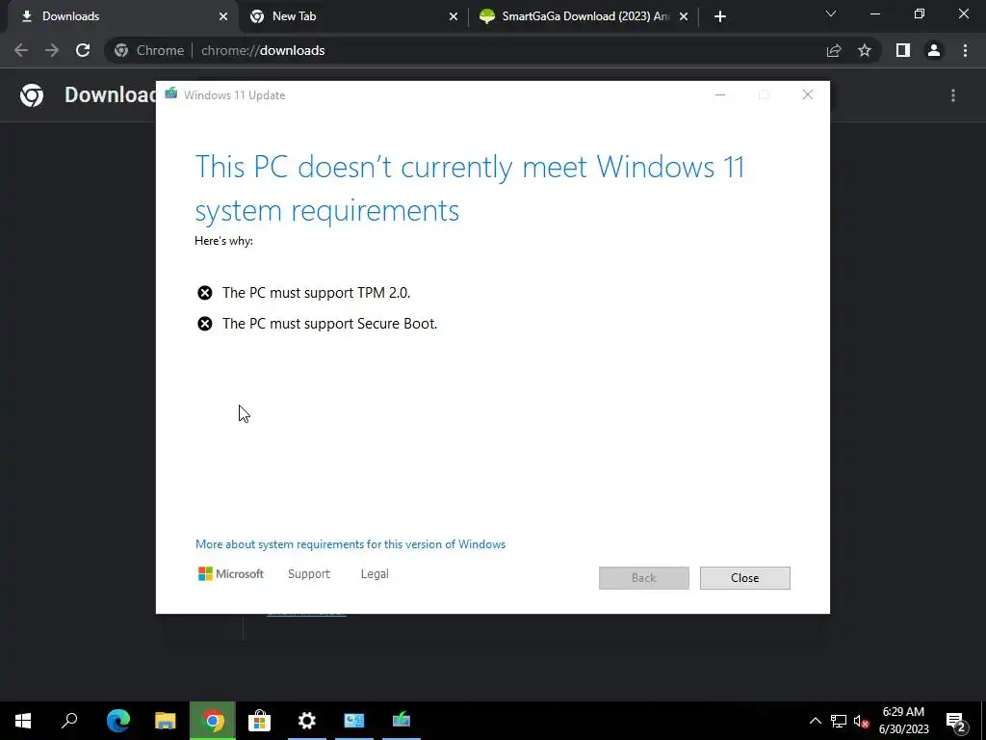Open notification center with 2 notifications
Screen dimensions: 986x740
click(x=956, y=721)
